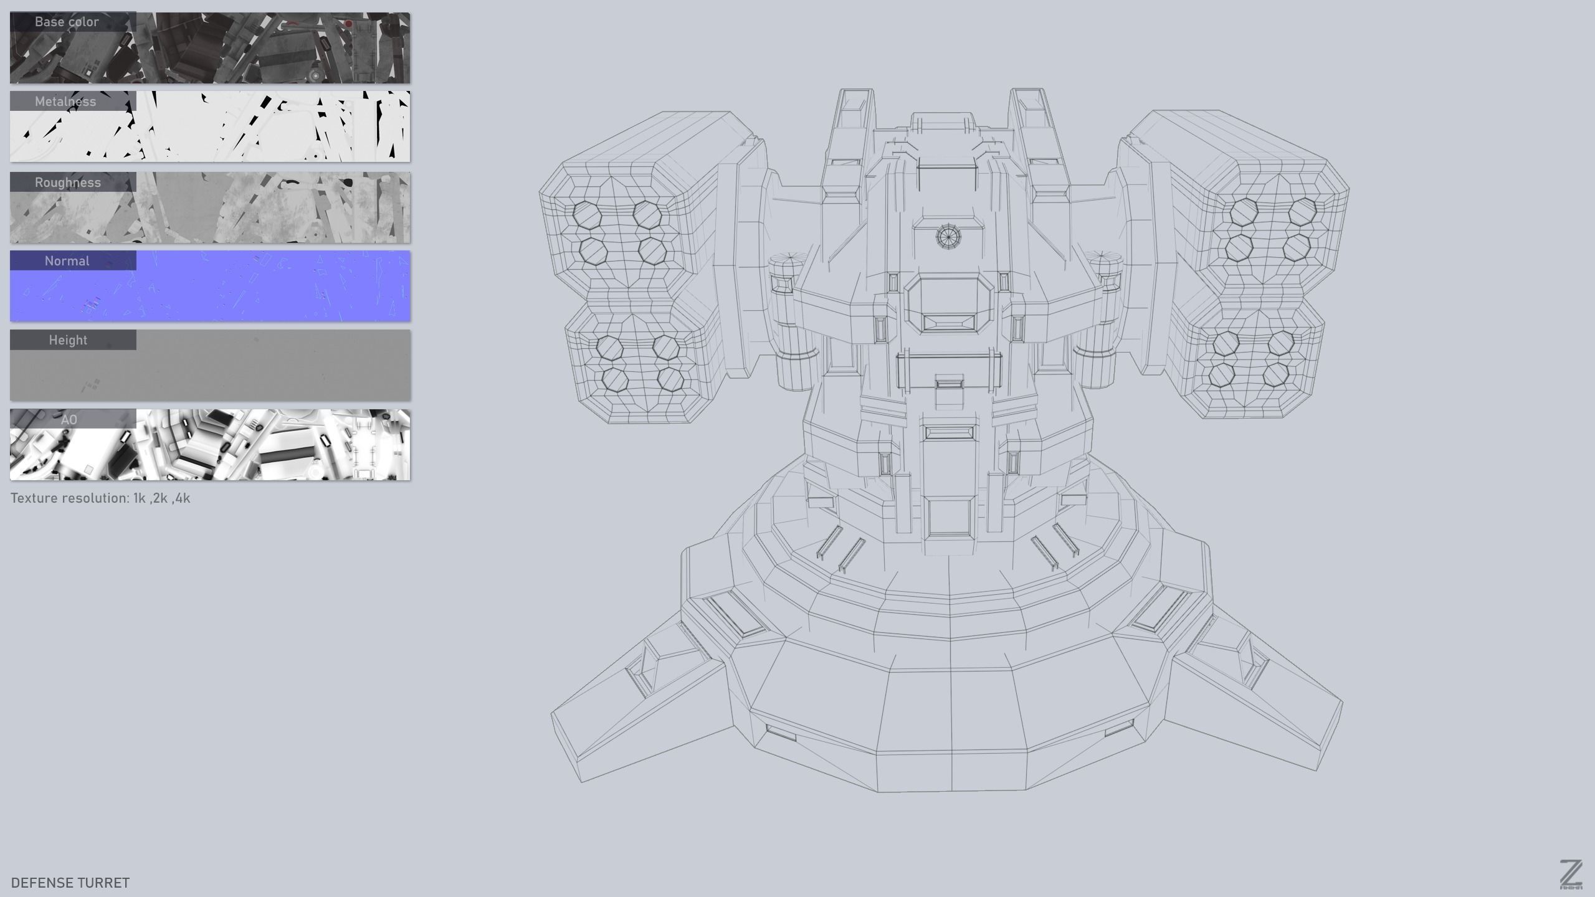Click the AO label tag
Viewport: 1595px width, 897px height.
coord(69,419)
